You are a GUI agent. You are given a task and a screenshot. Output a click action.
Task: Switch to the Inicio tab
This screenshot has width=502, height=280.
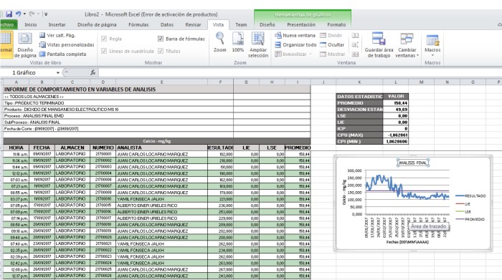[31, 24]
